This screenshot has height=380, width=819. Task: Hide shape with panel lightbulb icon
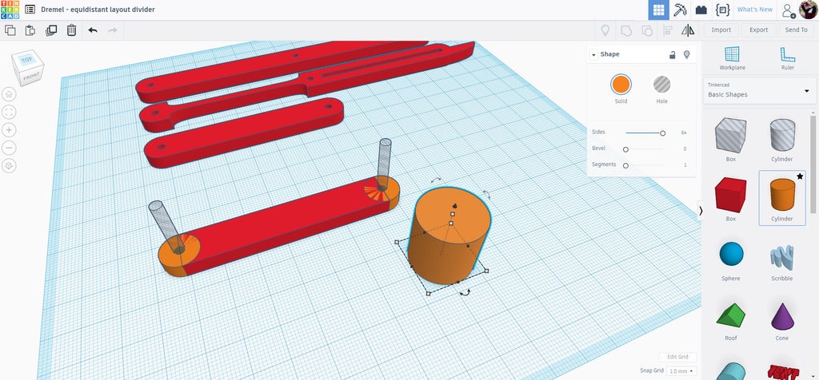pyautogui.click(x=687, y=54)
